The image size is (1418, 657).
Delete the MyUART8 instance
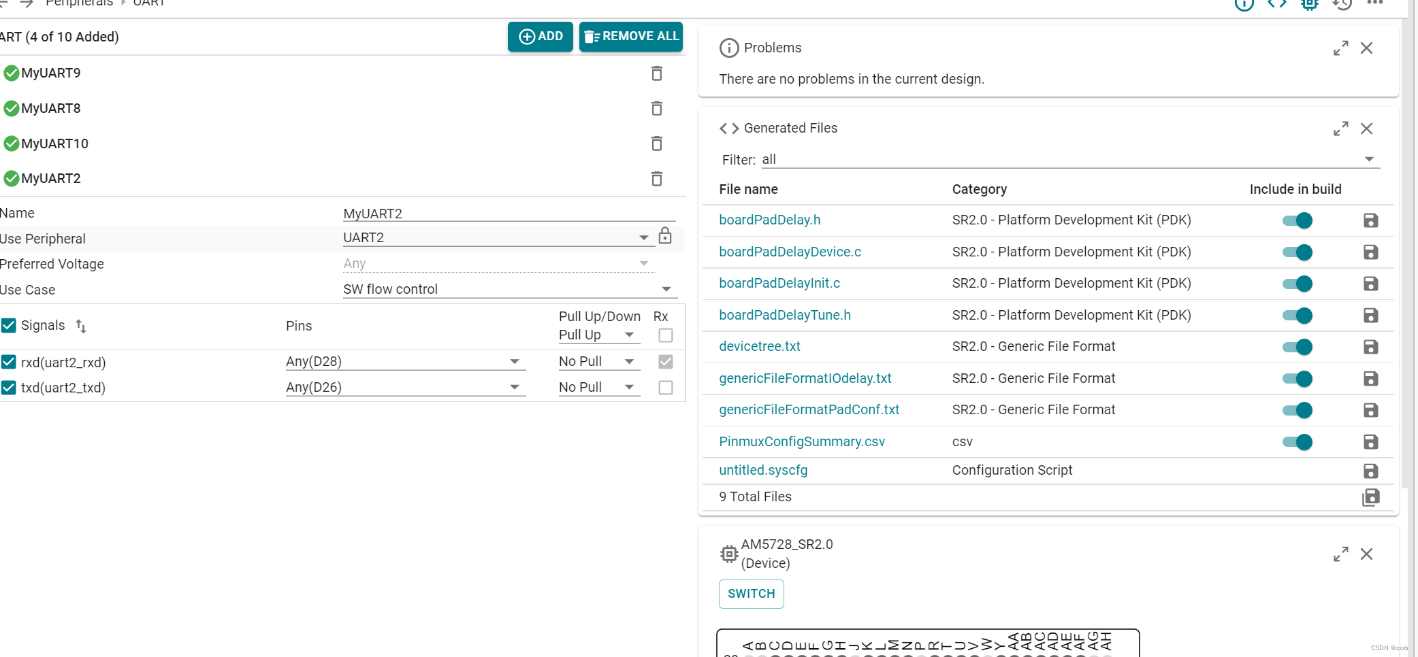click(x=656, y=108)
